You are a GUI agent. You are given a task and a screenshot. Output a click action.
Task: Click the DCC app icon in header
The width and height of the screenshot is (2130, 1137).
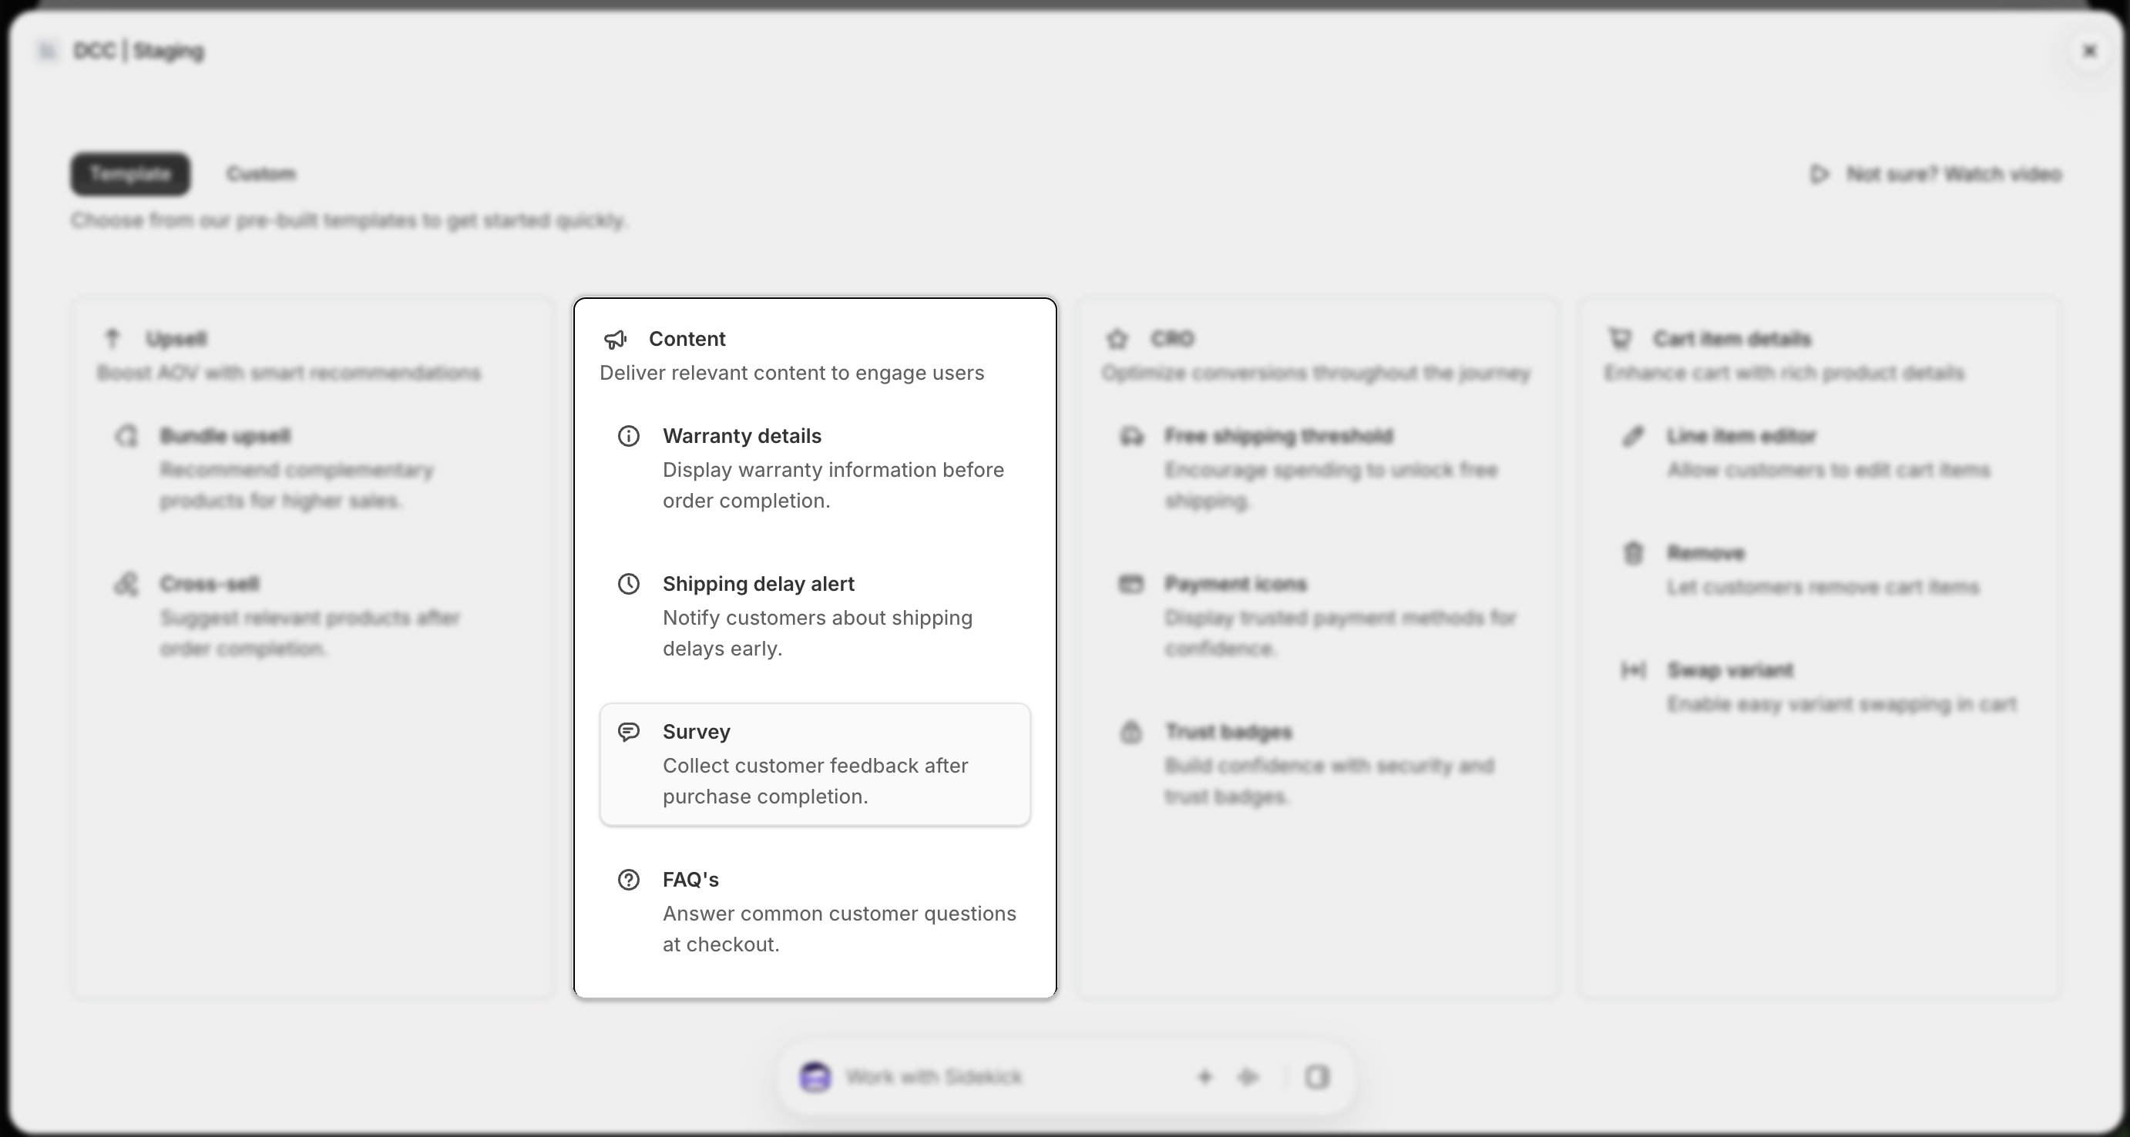pyautogui.click(x=47, y=52)
